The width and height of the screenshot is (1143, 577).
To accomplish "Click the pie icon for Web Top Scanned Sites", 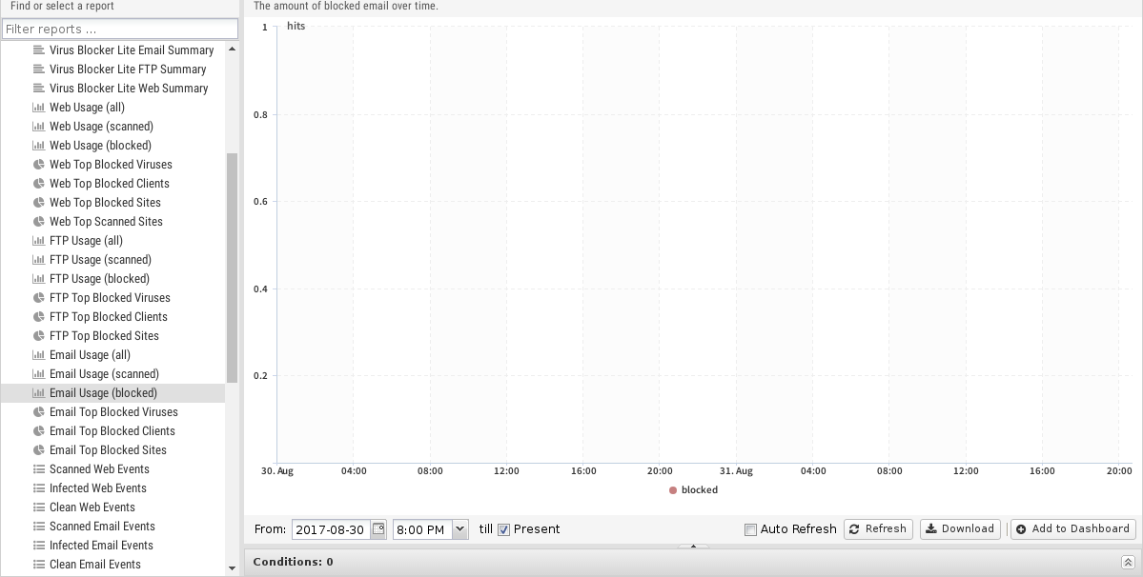I will point(39,221).
